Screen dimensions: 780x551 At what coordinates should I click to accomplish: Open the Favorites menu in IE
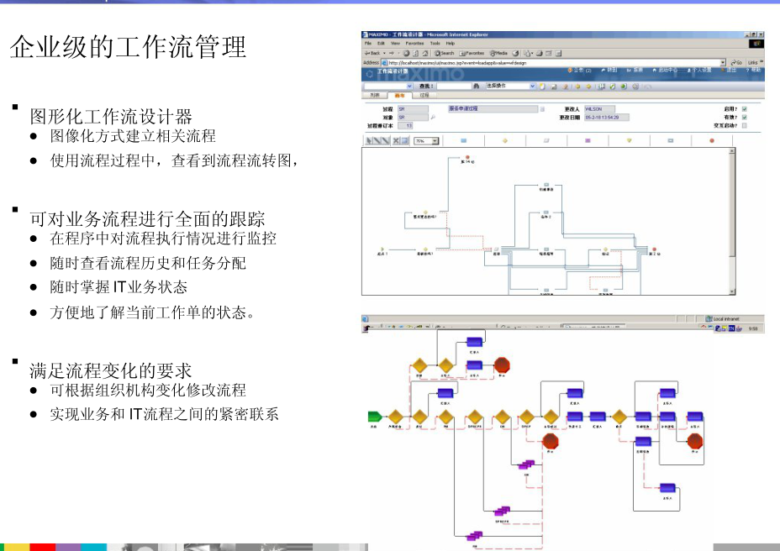(414, 43)
